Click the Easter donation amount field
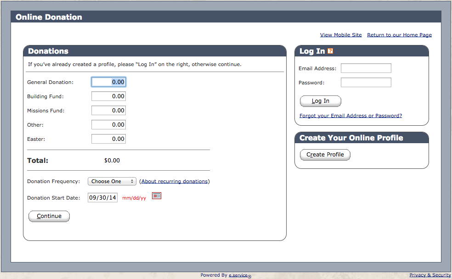 coord(108,139)
